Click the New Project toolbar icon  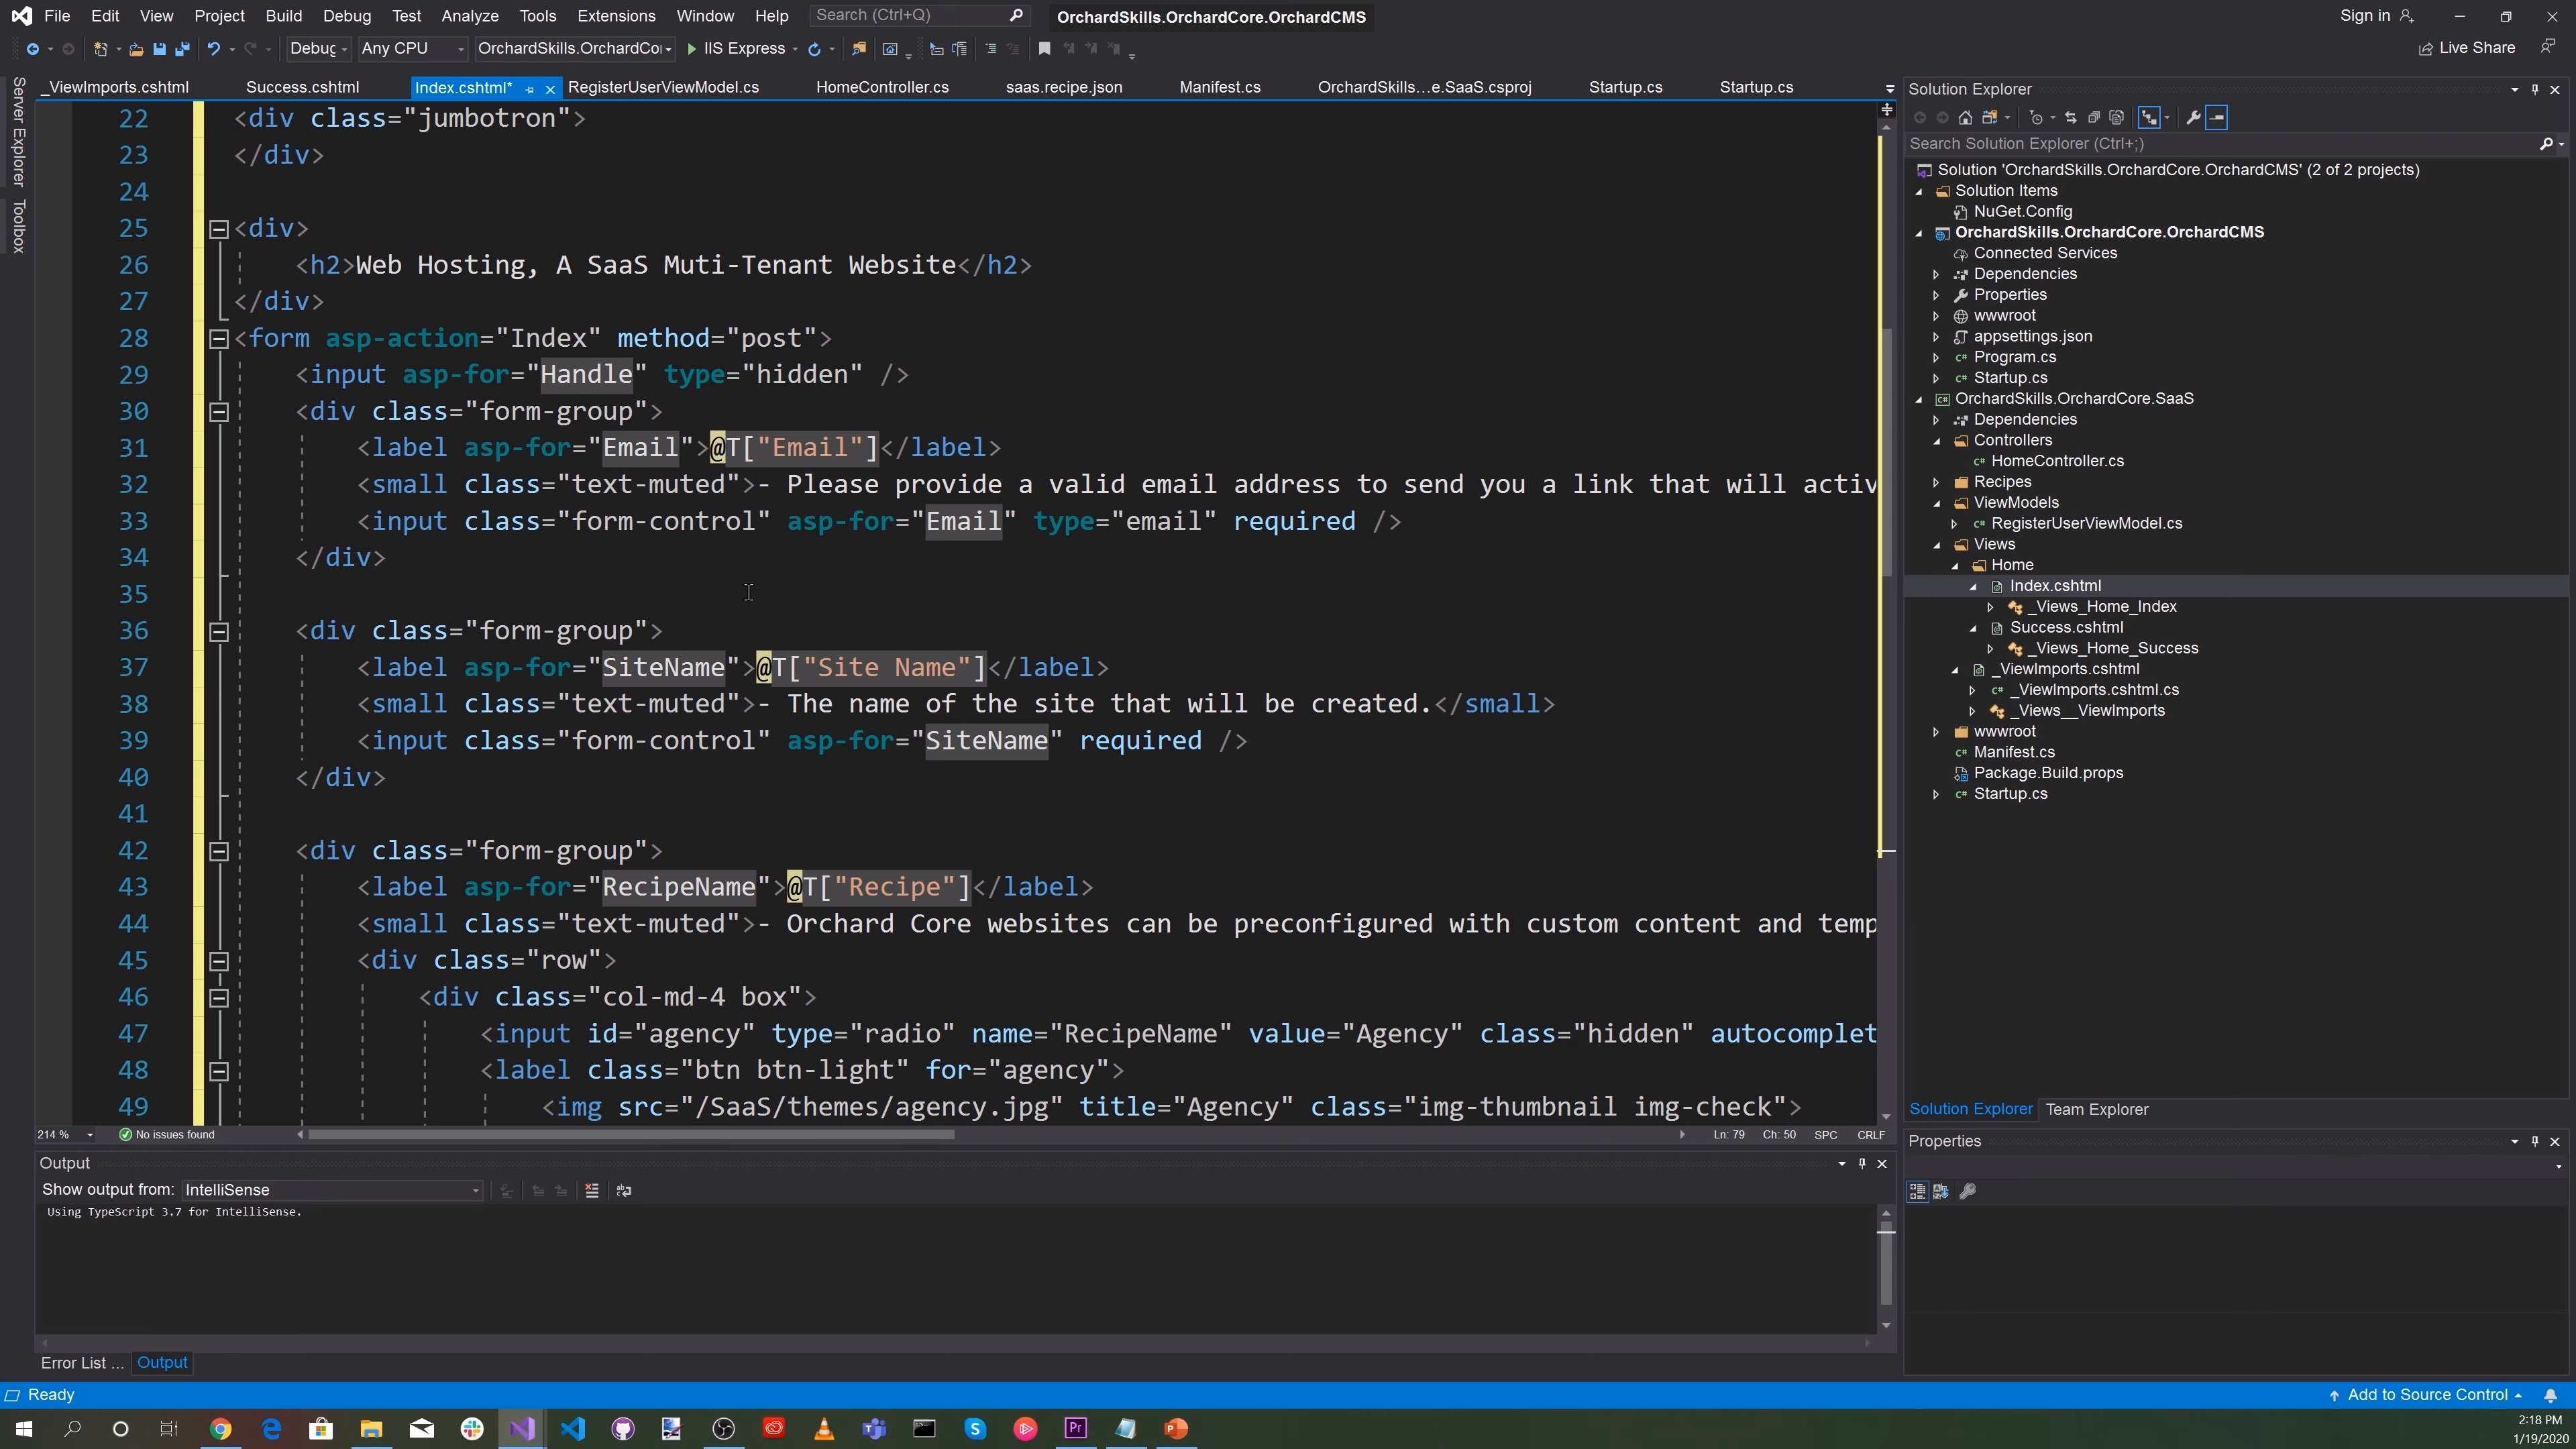(100, 48)
